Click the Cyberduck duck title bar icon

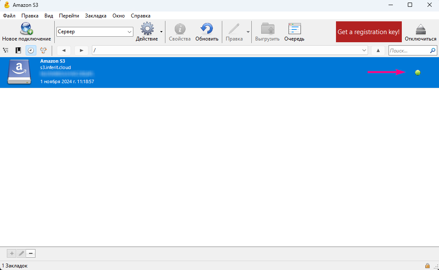7,5
